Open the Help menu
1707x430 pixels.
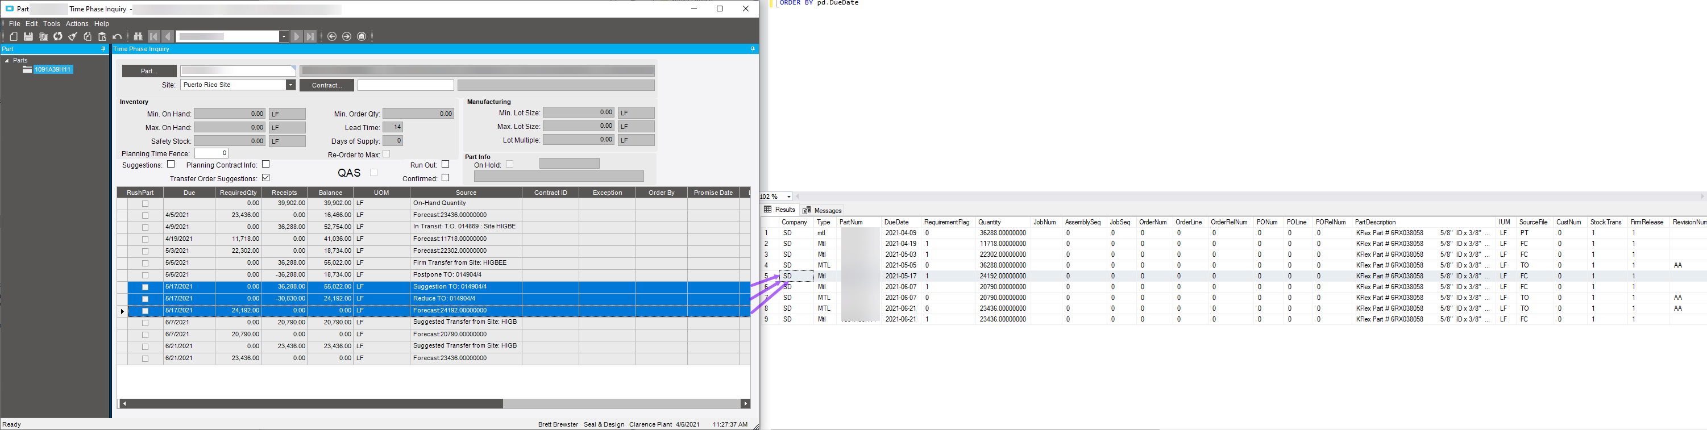(101, 24)
